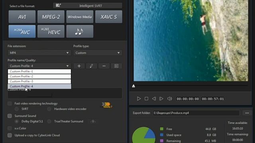This screenshot has height=143, width=255.
Task: Click the Time available 16:05:10 value
Action: pos(237,129)
